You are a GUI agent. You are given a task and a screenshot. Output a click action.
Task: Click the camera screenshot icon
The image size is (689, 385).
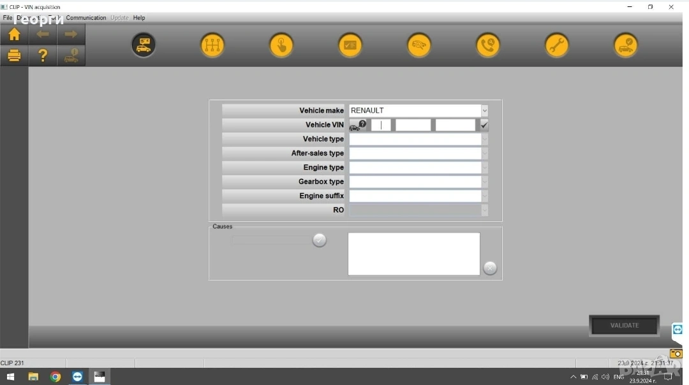point(676,353)
